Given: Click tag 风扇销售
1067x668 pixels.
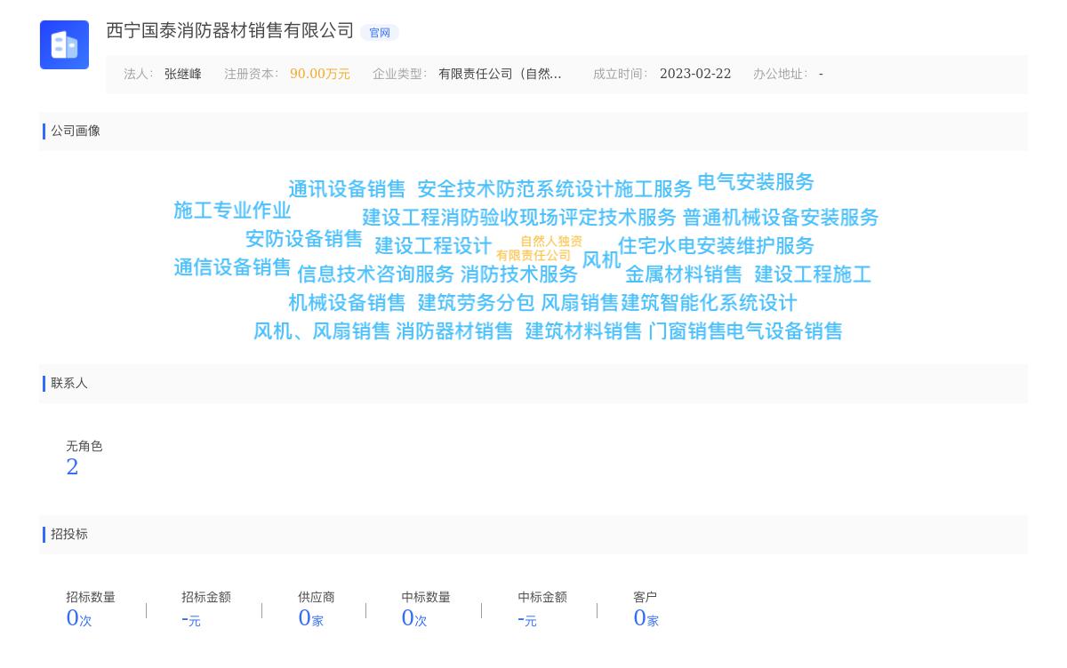Looking at the screenshot, I should 580,303.
